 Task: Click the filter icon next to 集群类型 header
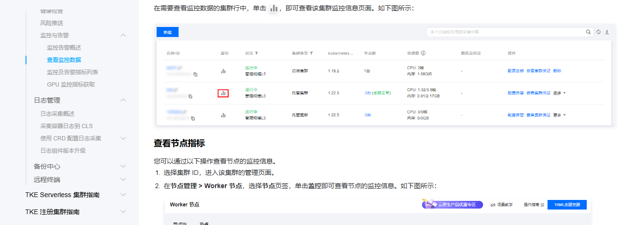click(311, 53)
